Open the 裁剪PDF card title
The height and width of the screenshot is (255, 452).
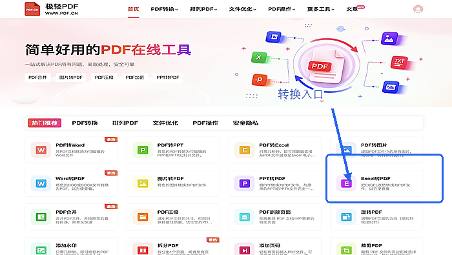tap(371, 245)
